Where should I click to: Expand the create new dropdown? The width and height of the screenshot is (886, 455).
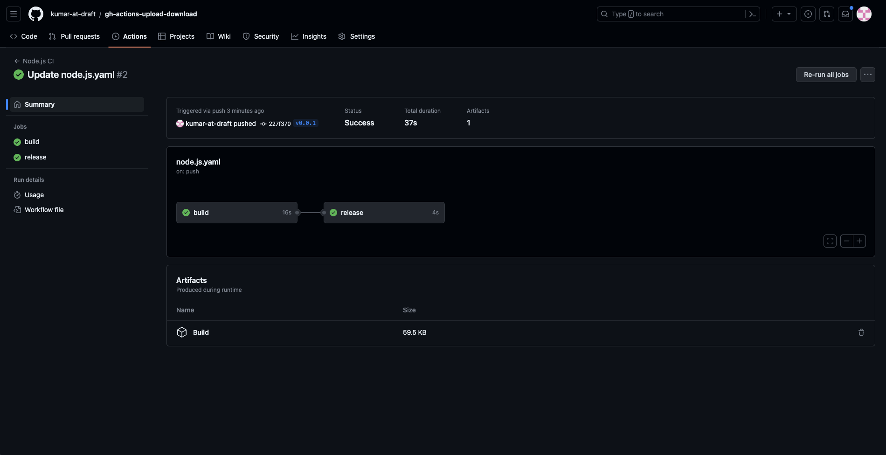784,14
